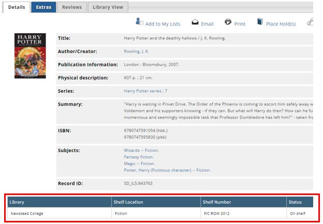Click the Status column header

click(295, 202)
